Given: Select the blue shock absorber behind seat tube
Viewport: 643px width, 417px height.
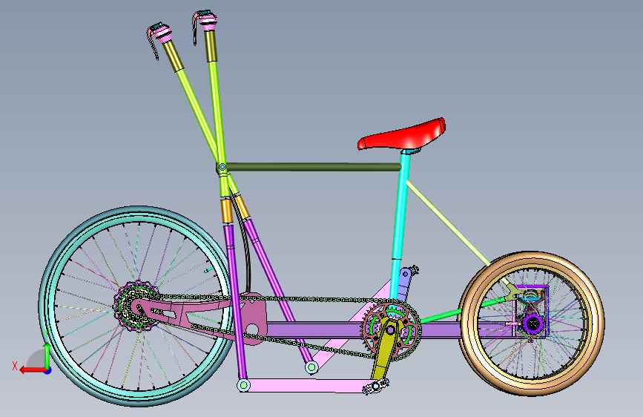Looking at the screenshot, I should pyautogui.click(x=406, y=283).
